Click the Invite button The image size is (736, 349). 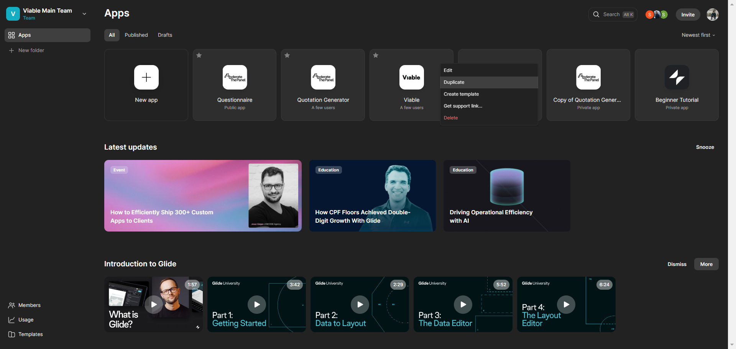coord(688,15)
